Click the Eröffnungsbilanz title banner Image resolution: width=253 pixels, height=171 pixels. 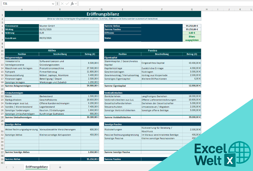click(103, 14)
